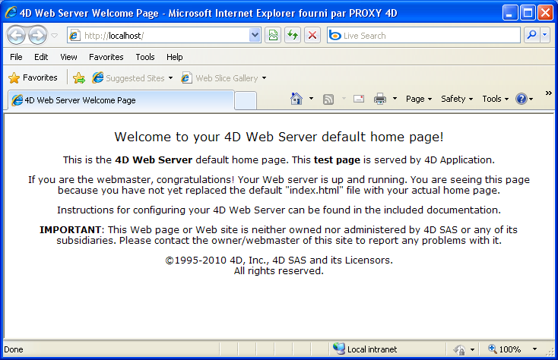Viewport: 558px width, 360px height.
Task: Expand the address bar URL dropdown
Action: 255,36
